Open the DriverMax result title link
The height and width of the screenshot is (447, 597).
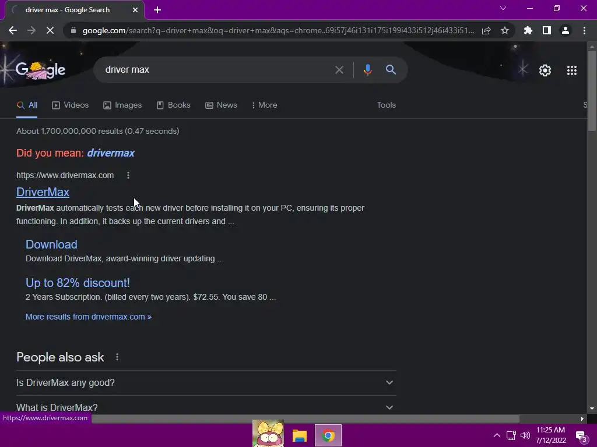click(43, 192)
